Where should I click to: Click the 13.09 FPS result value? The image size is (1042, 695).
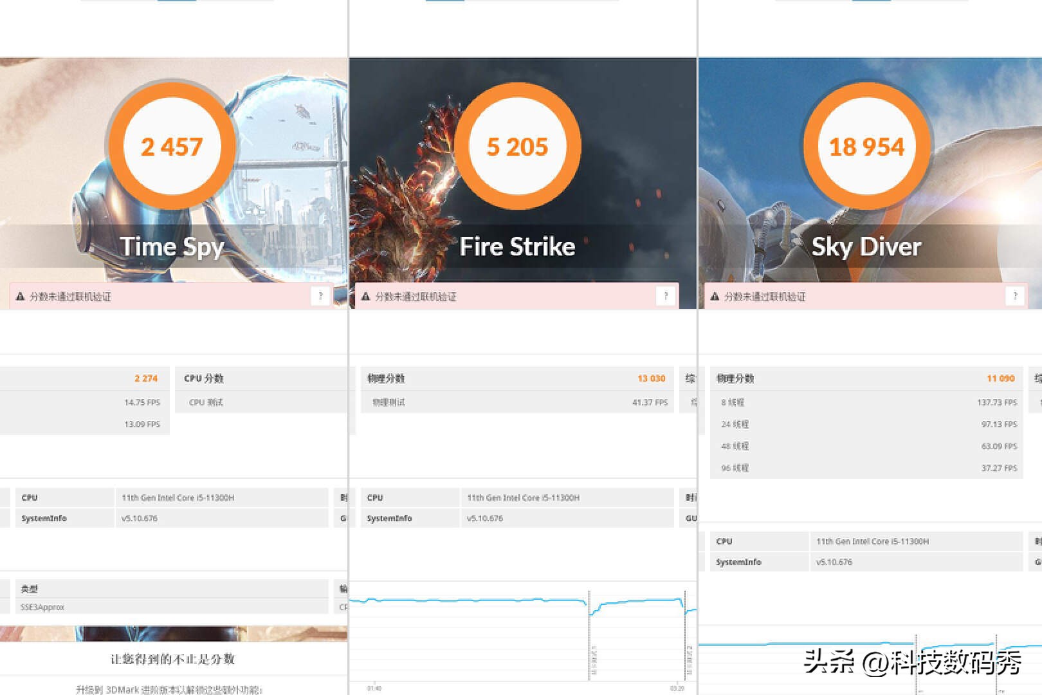[x=142, y=424]
